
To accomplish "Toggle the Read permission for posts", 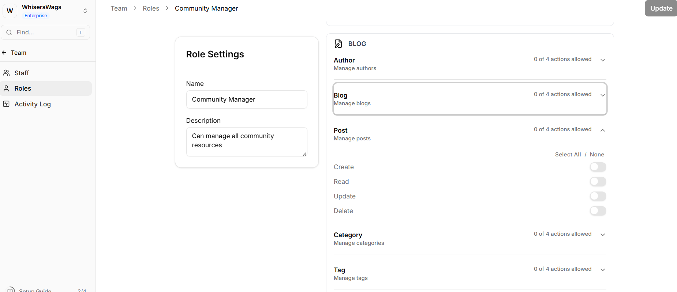I will [x=598, y=182].
